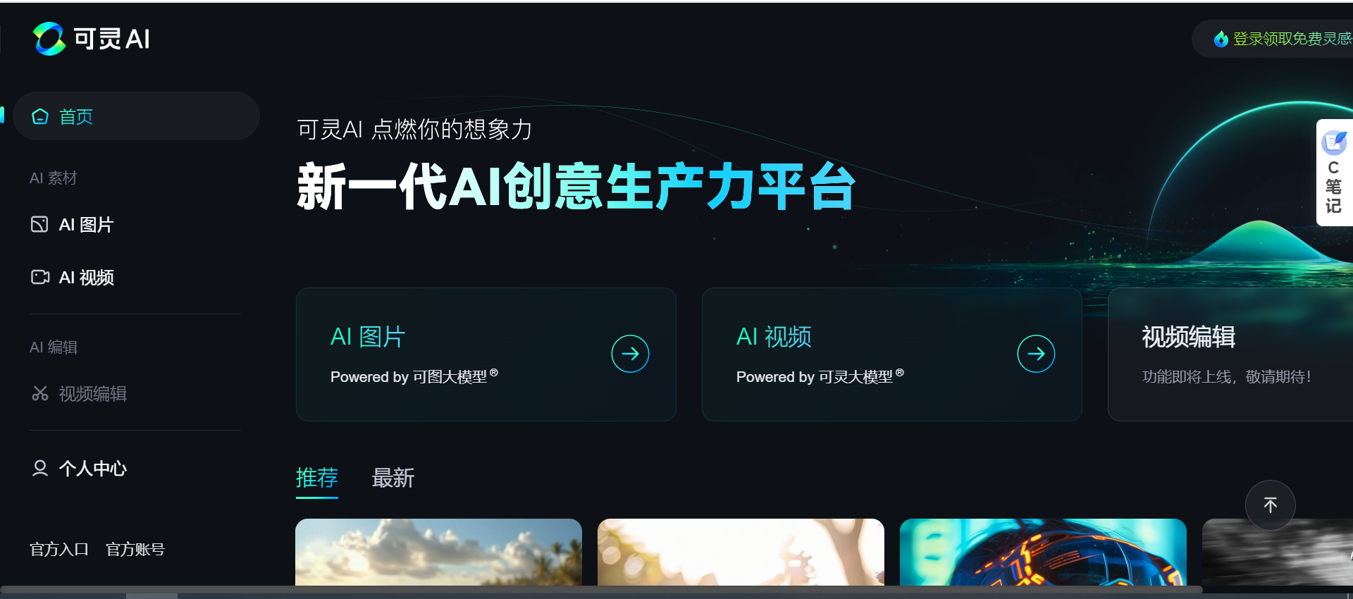Switch to the 推荐 tab
1353x599 pixels.
(x=317, y=478)
